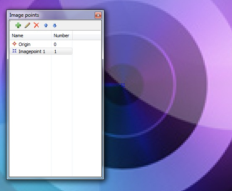
Task: Close the Image points window
Action: coord(98,15)
